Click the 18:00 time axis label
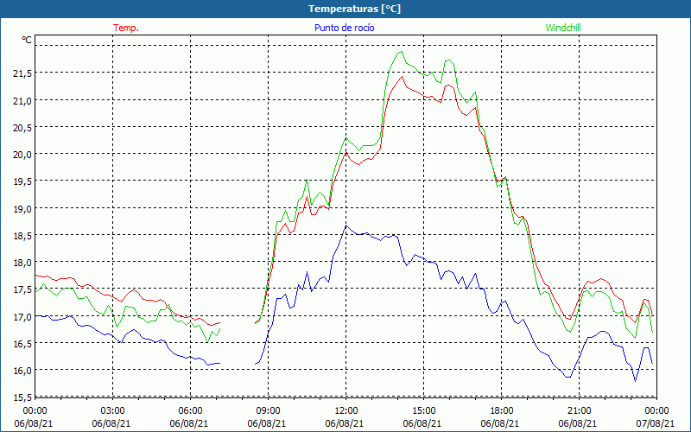Viewport: 691px width, 432px height. (501, 411)
